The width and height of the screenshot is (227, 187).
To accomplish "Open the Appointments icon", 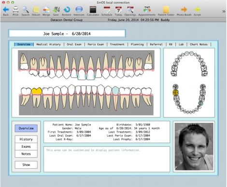I will (x=147, y=10).
